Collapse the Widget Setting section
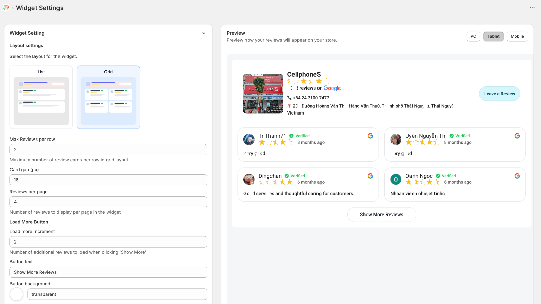The width and height of the screenshot is (541, 304). click(204, 33)
